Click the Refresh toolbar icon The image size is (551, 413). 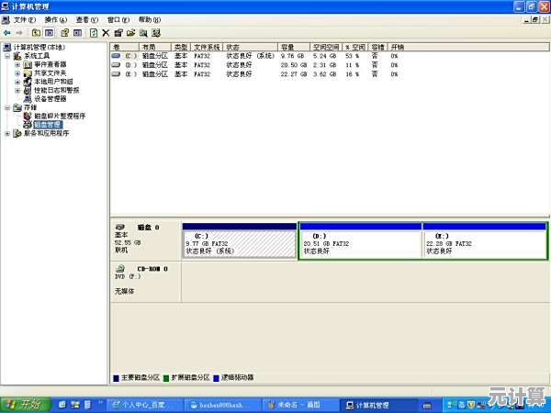coord(93,32)
